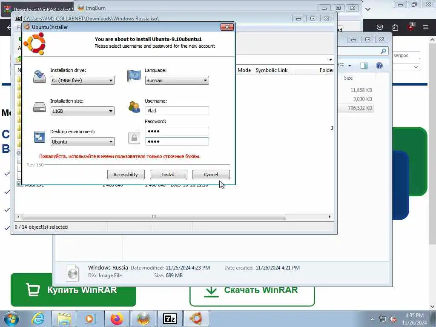Click the desktop environment monitor icon
Image resolution: width=436 pixels, height=327 pixels.
[40, 137]
